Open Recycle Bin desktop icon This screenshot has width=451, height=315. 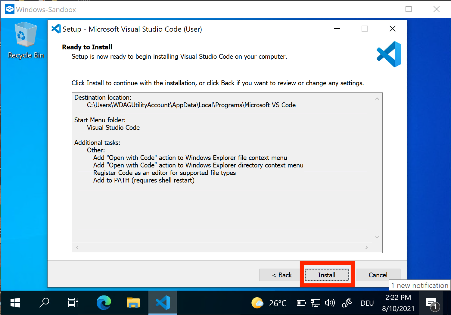click(x=26, y=41)
